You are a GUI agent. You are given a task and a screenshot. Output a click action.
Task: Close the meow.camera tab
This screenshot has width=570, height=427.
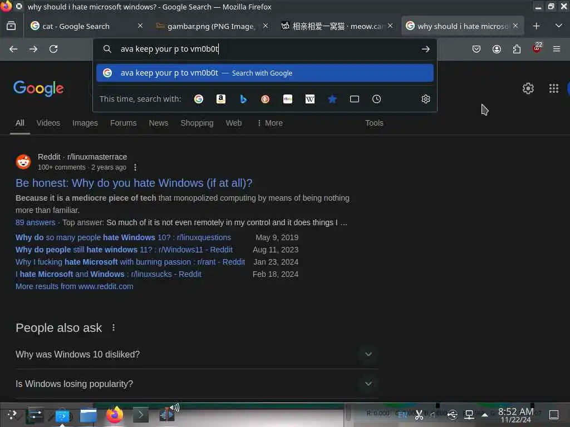click(x=390, y=26)
